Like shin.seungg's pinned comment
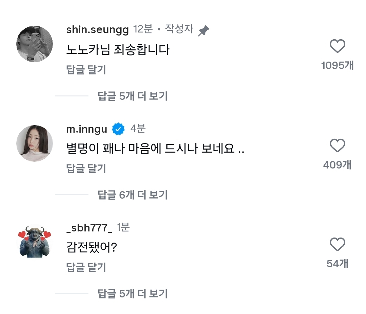 (337, 46)
